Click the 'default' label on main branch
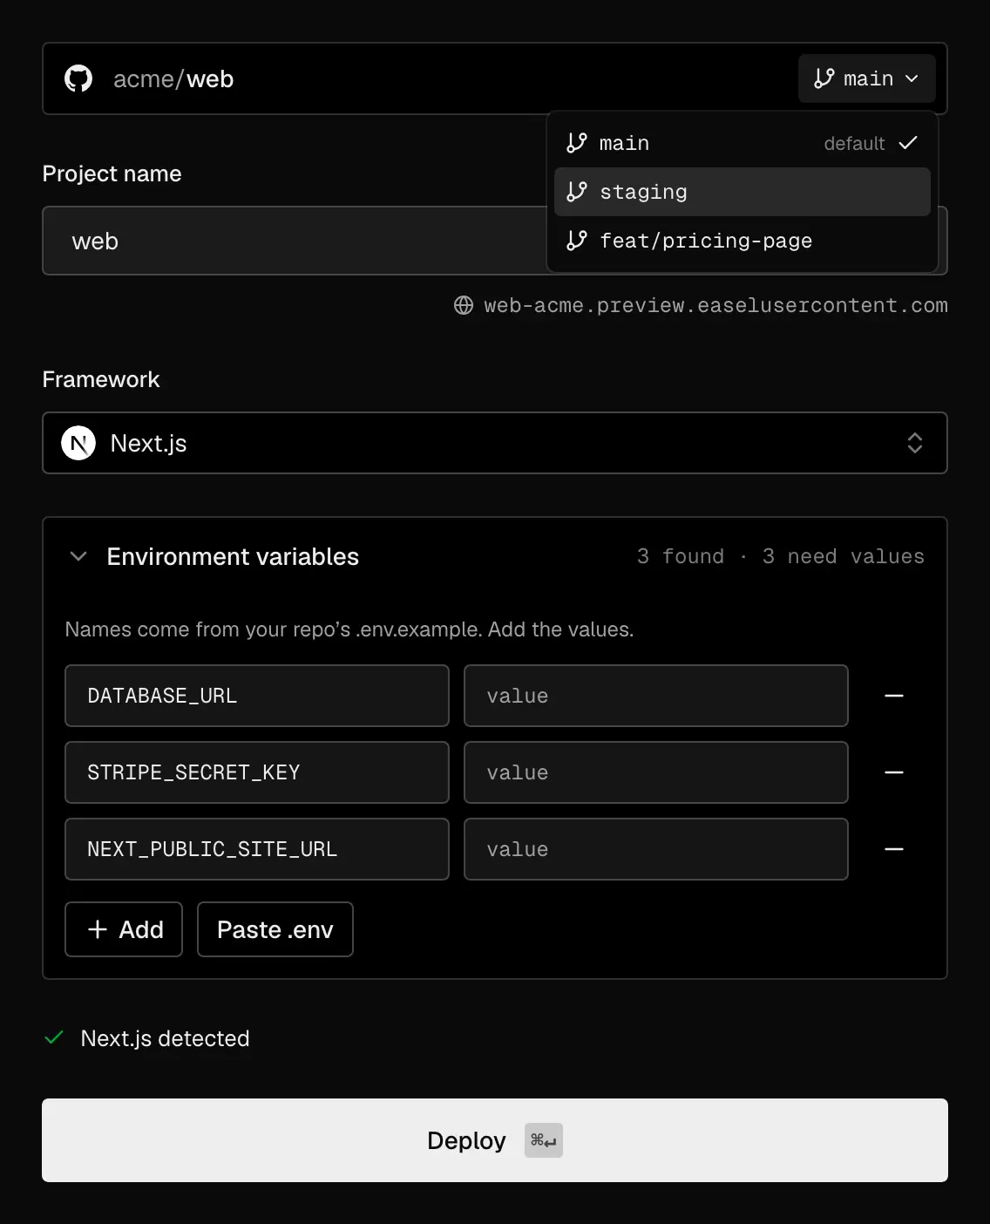Image resolution: width=990 pixels, height=1224 pixels. coord(854,143)
